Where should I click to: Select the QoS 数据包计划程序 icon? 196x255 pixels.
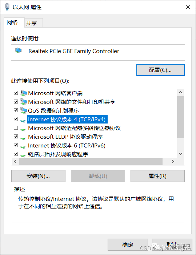[x=23, y=110]
